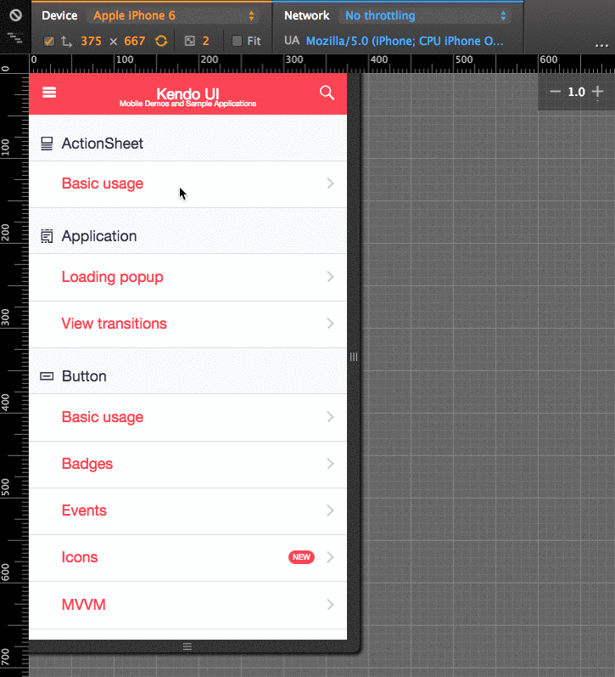Open the more options ellipsis menu
This screenshot has height=677, width=615.
pyautogui.click(x=601, y=45)
